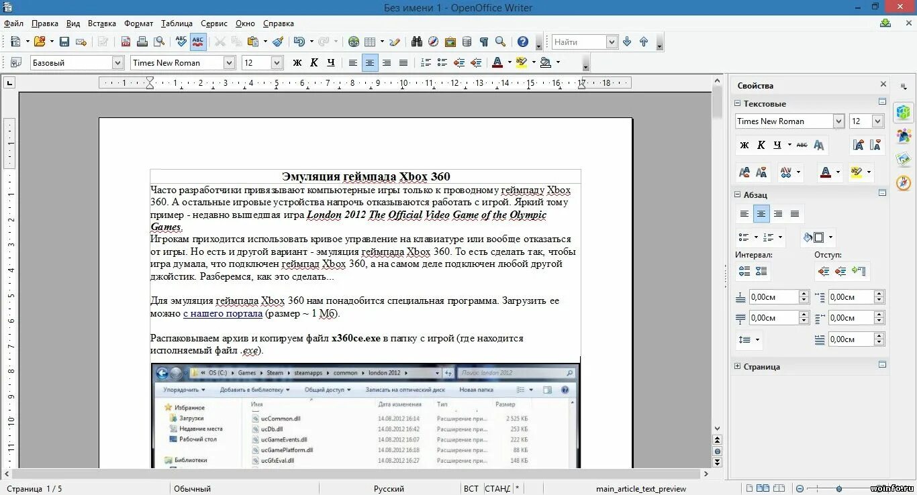Toggle Nonprinting Characters pilcrow
Screen dimensions: 917x495
[x=483, y=42]
